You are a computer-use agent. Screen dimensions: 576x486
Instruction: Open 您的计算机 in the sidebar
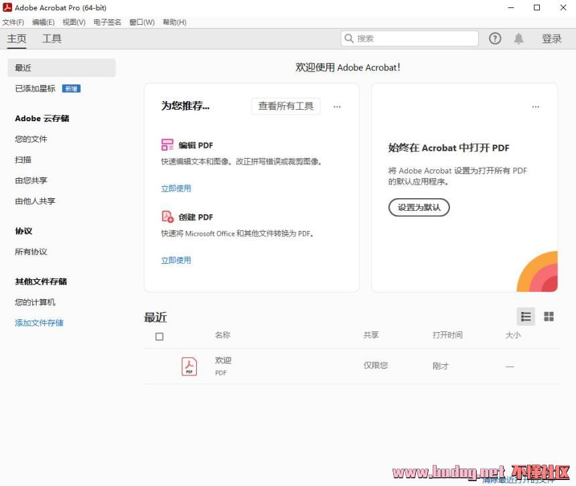tap(35, 302)
